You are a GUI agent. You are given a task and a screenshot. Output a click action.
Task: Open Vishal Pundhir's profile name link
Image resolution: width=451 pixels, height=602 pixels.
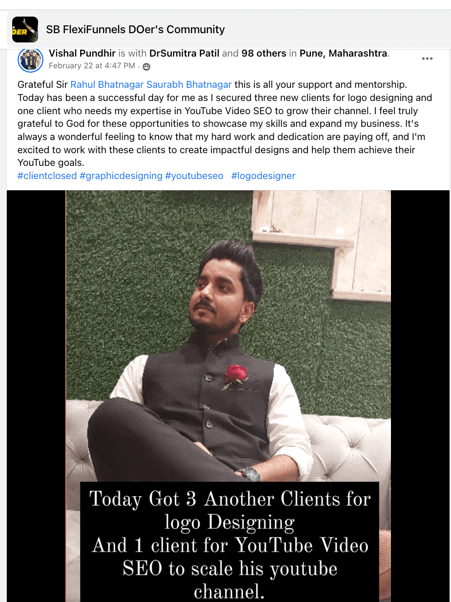pyautogui.click(x=82, y=53)
